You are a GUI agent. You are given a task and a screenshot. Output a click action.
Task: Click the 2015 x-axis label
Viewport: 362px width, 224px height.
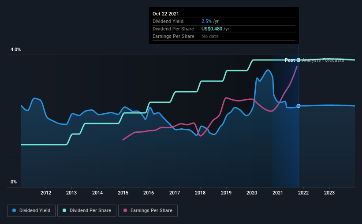123,193
